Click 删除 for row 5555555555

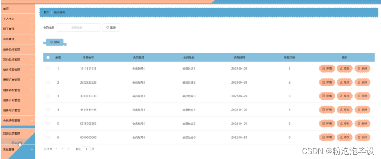point(362,124)
